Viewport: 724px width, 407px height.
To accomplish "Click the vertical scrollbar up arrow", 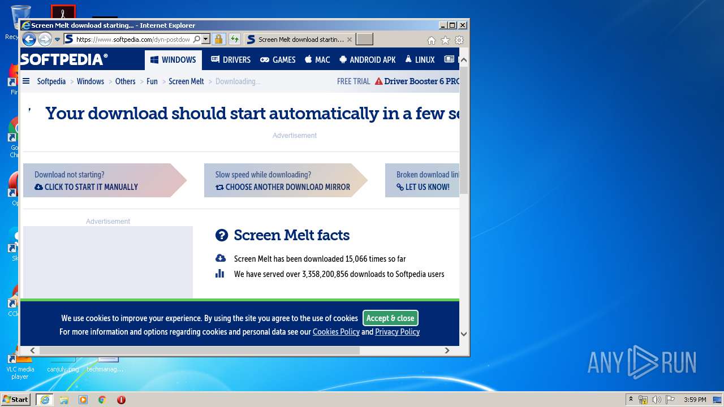I will 464,60.
